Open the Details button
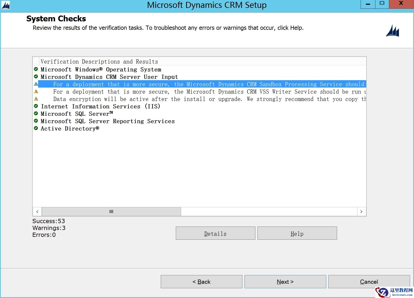Image resolution: width=414 pixels, height=298 pixels. (215, 233)
